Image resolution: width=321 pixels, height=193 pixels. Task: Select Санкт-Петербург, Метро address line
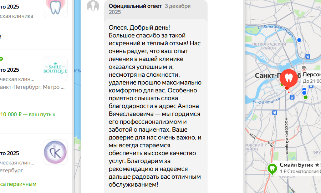click(32, 87)
